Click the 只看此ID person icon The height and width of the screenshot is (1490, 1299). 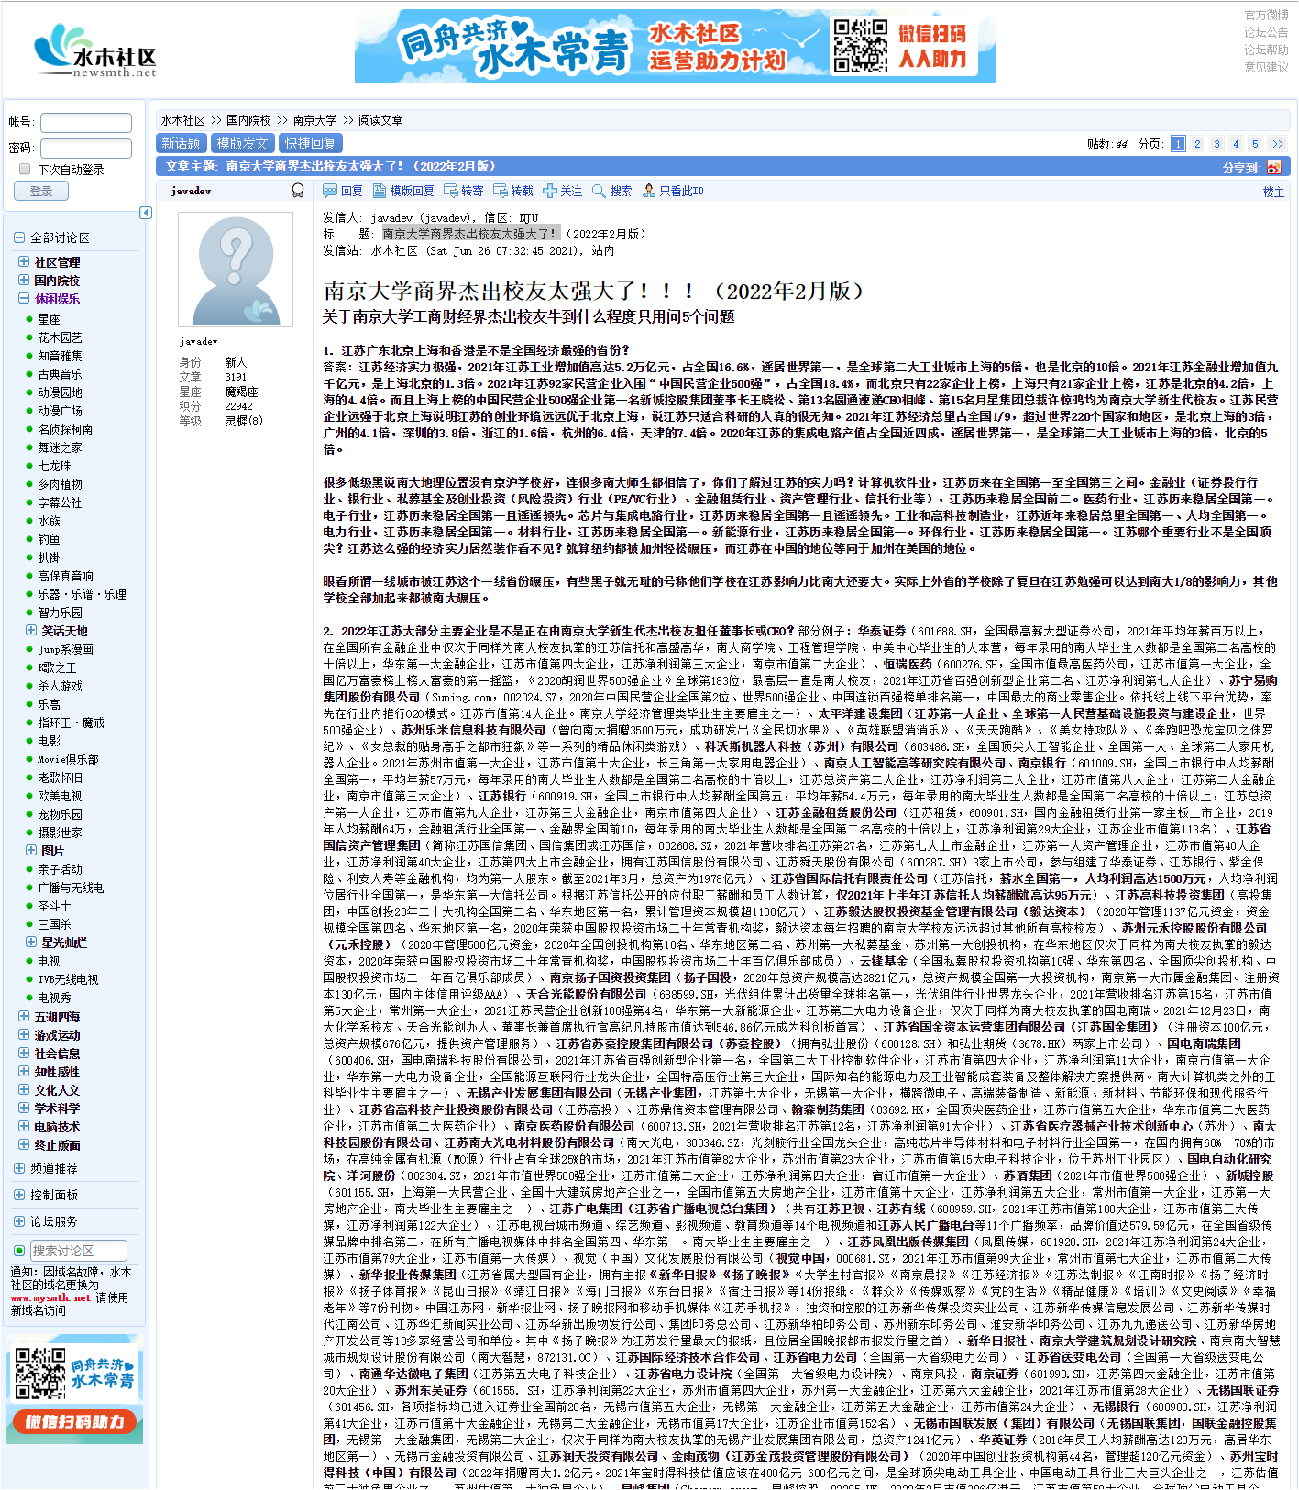(x=649, y=191)
